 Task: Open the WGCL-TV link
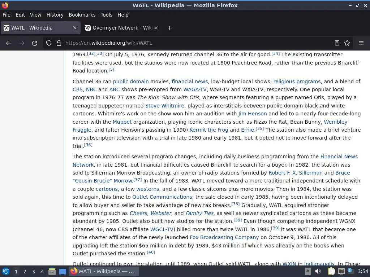click(162, 229)
